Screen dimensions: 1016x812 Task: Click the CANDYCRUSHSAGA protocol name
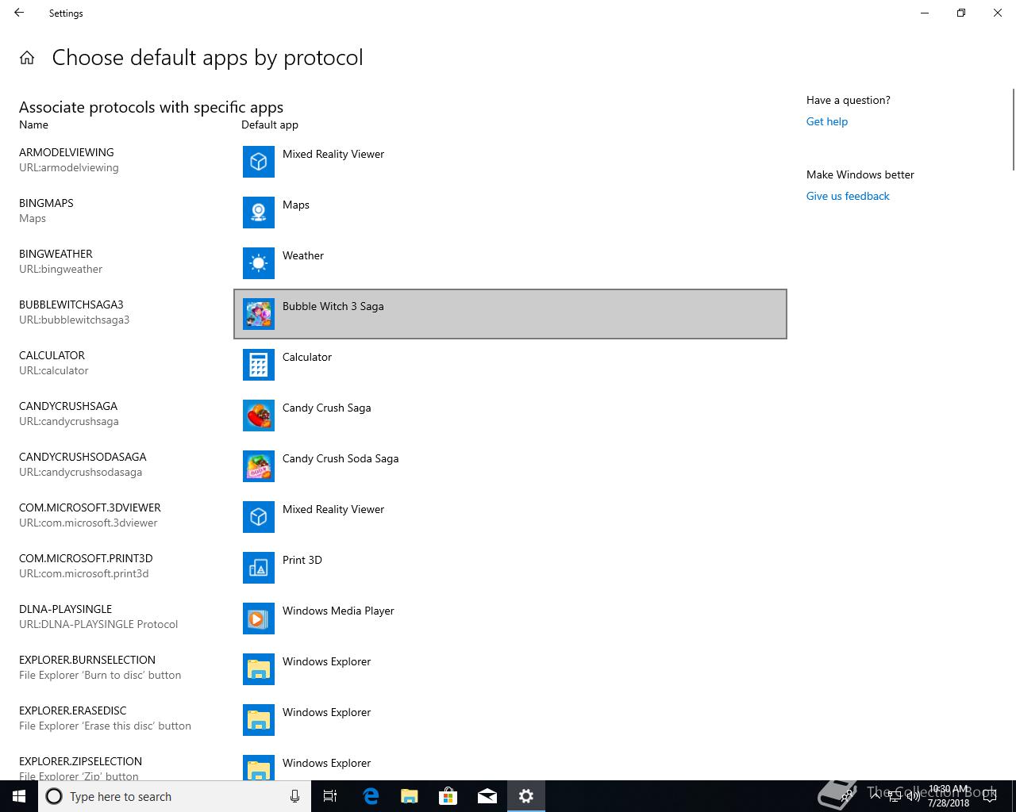(x=68, y=406)
